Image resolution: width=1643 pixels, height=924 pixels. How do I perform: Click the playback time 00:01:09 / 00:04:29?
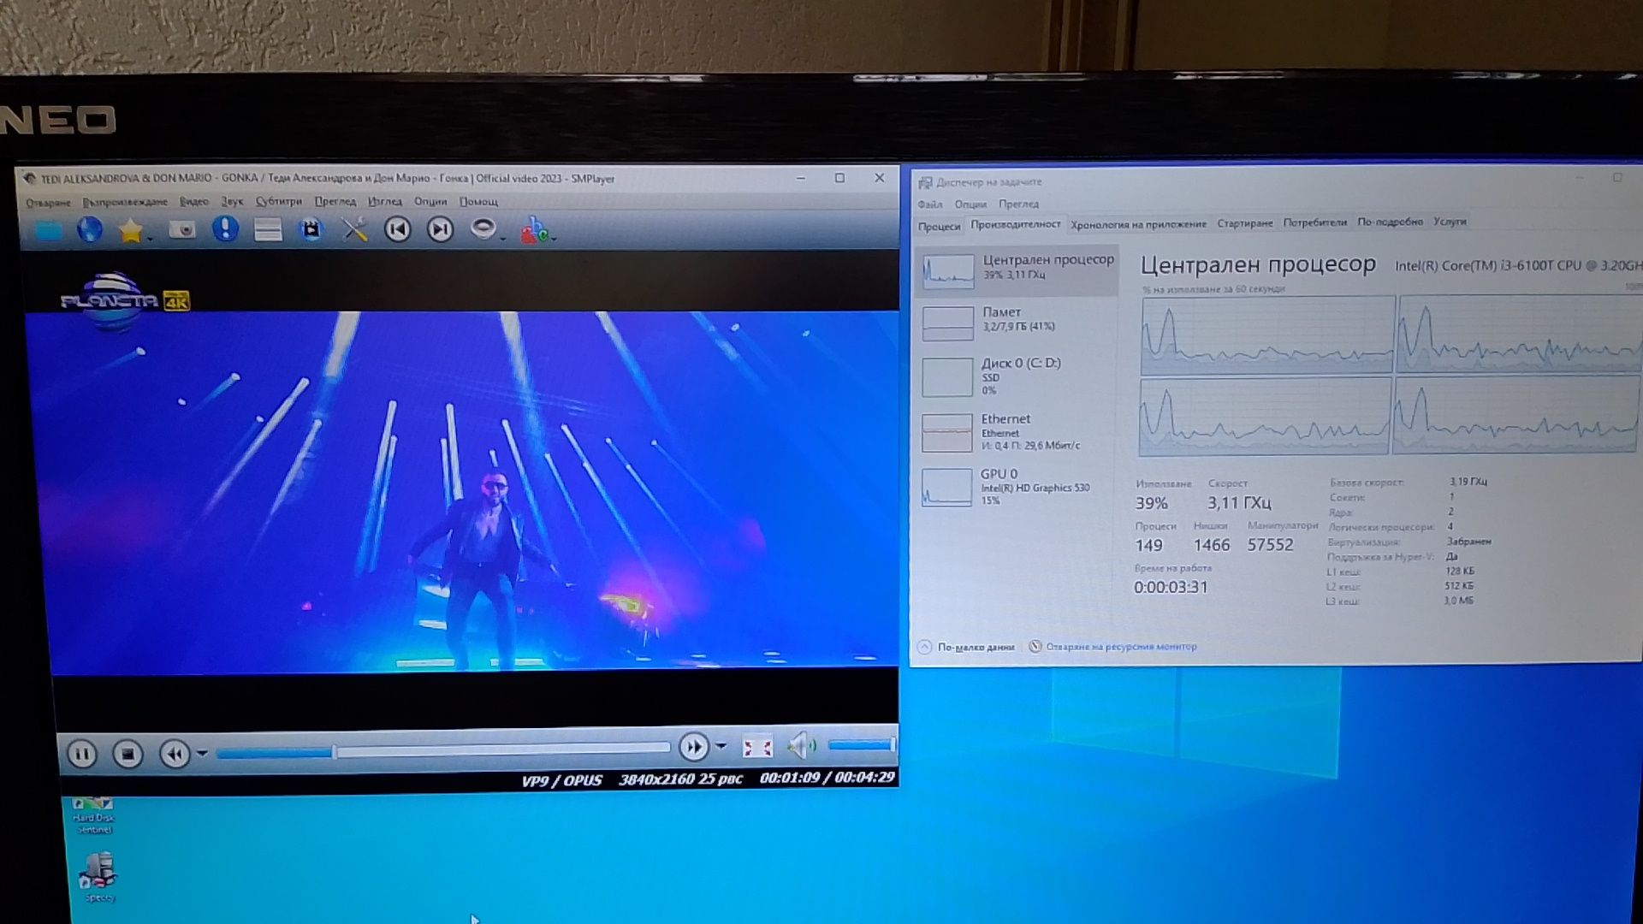point(827,778)
